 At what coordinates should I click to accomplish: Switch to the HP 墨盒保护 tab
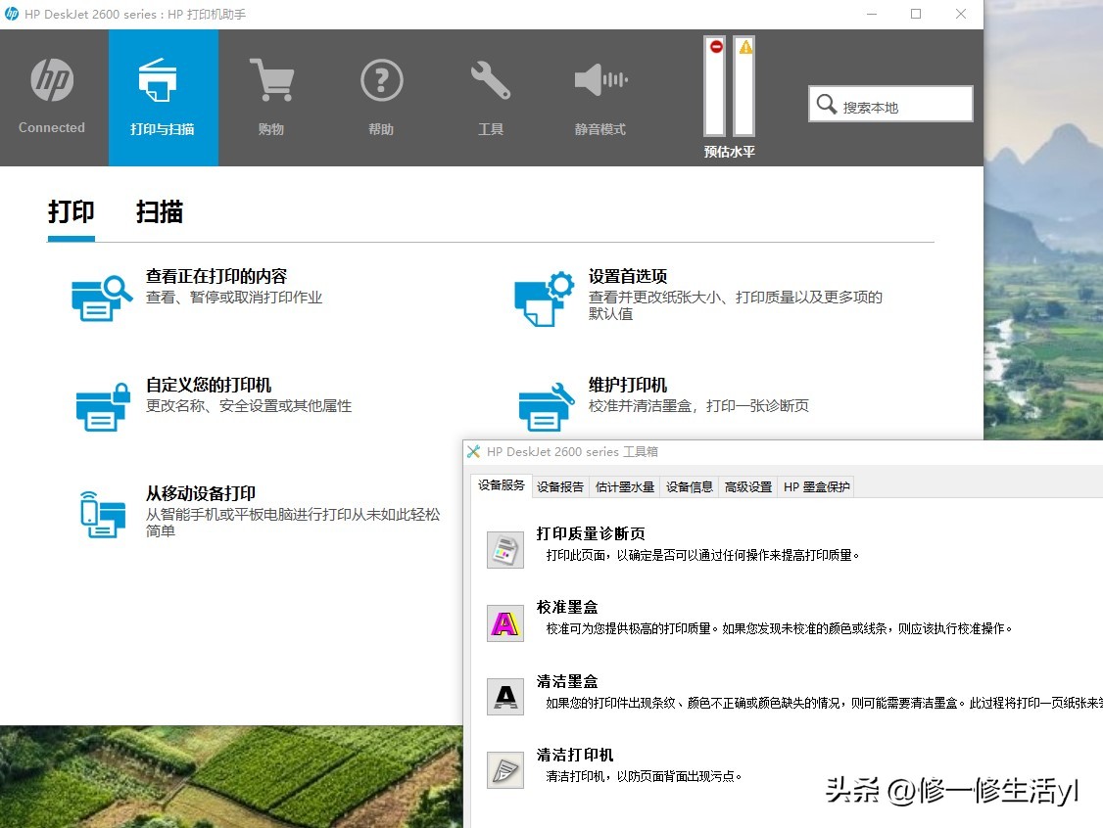click(x=816, y=485)
